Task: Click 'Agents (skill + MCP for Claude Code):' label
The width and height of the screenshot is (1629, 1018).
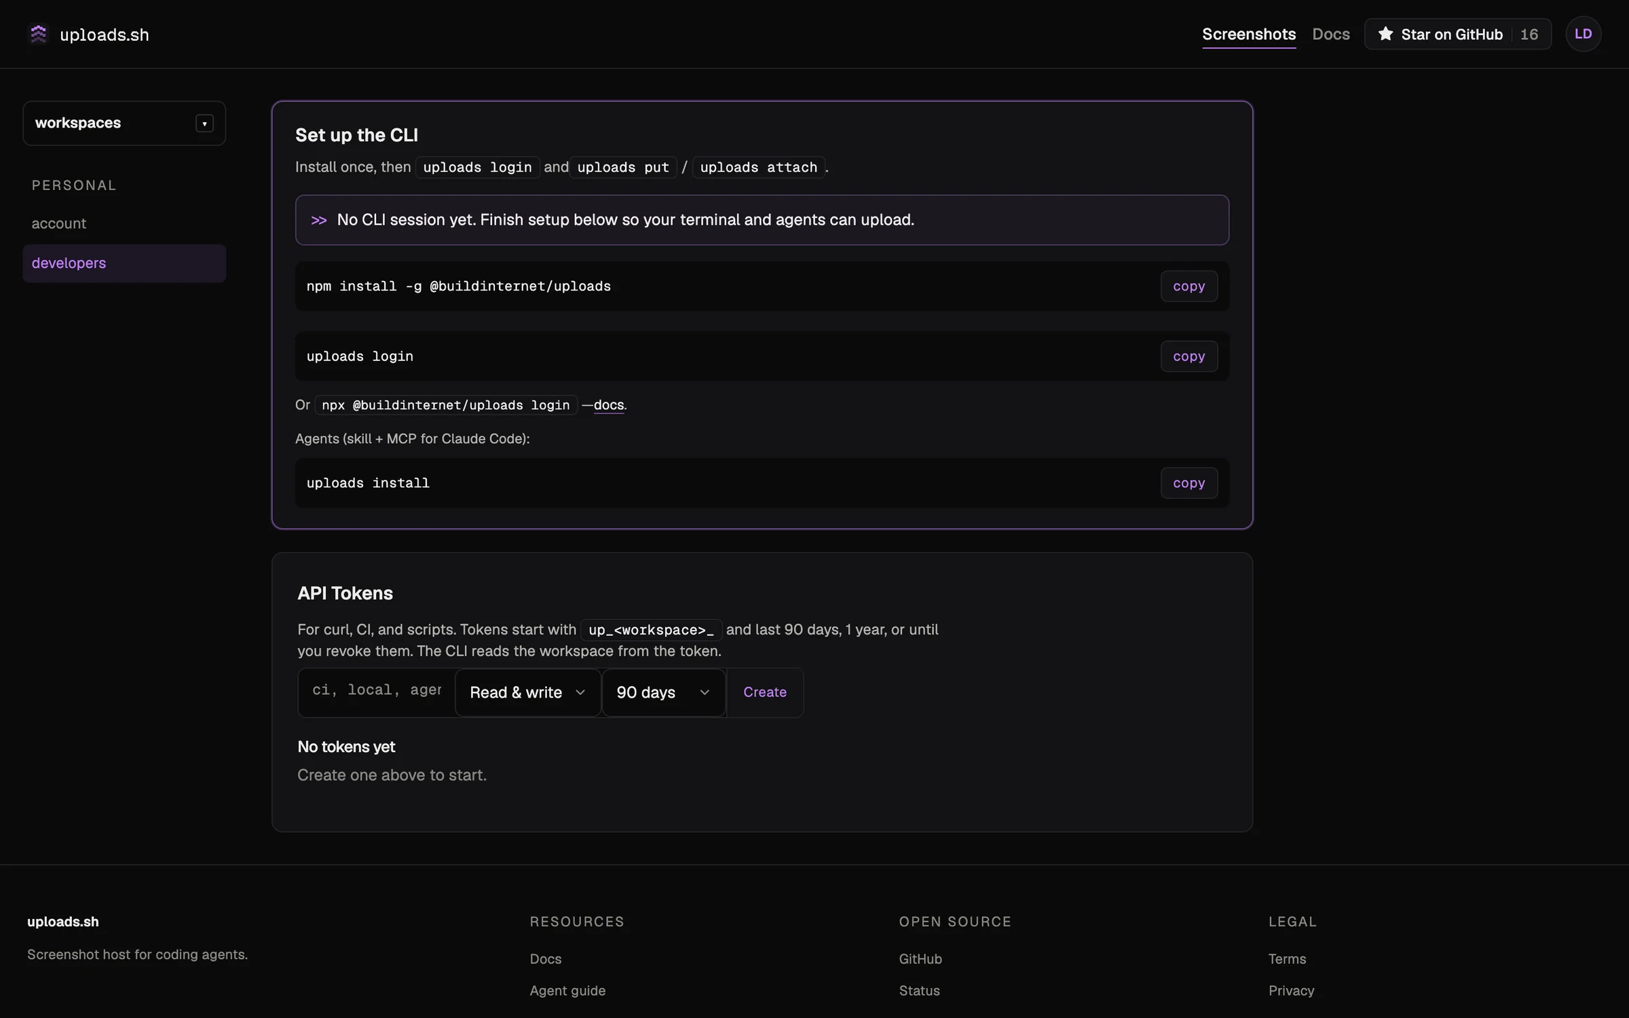Action: pos(413,438)
